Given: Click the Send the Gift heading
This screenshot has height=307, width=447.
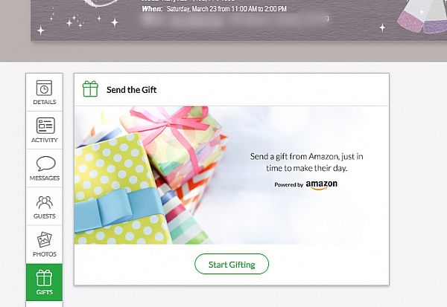Looking at the screenshot, I should tap(131, 90).
